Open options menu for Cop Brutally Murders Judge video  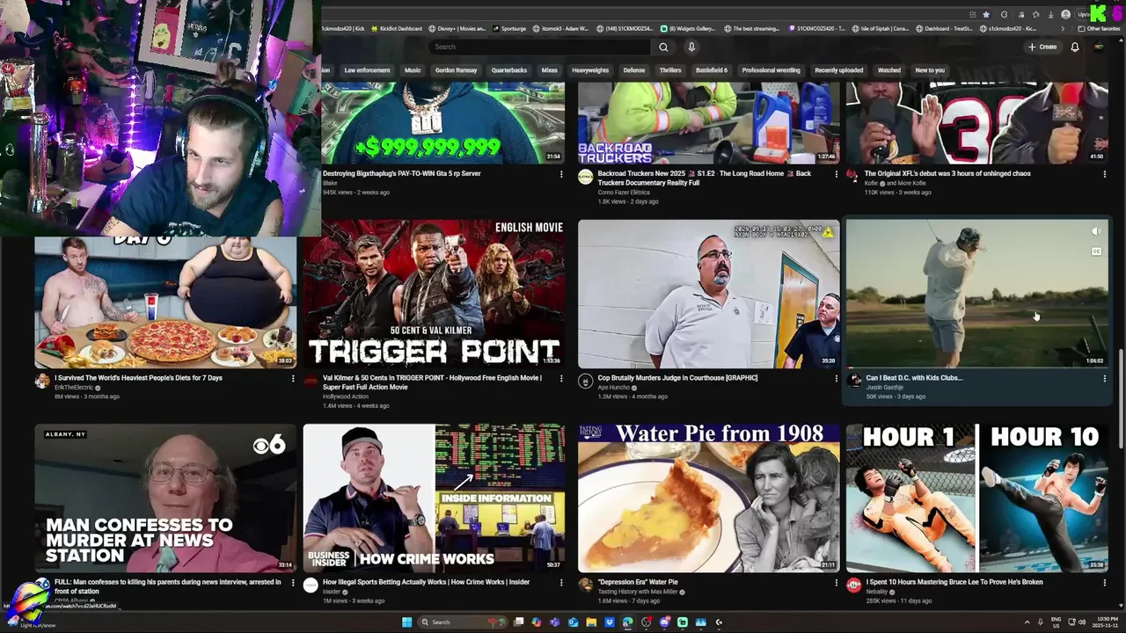tap(836, 379)
